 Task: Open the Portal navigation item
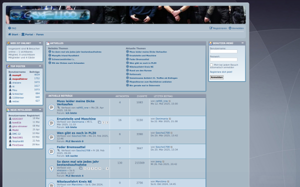[x=27, y=34]
